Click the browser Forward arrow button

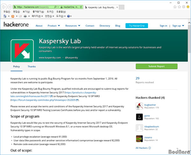[x=10, y=7]
